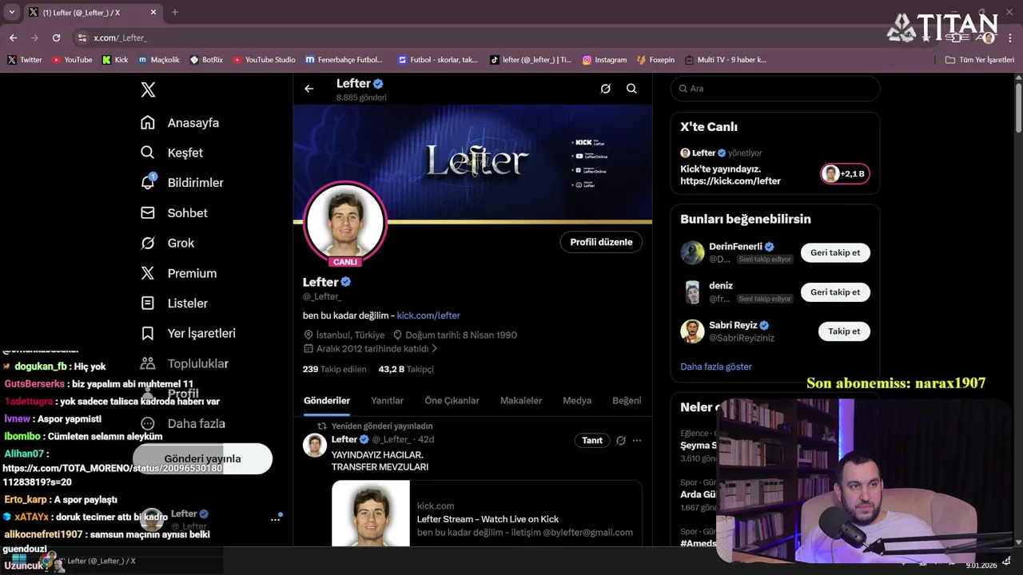Click browser reload button
This screenshot has height=575, width=1023.
tap(56, 38)
